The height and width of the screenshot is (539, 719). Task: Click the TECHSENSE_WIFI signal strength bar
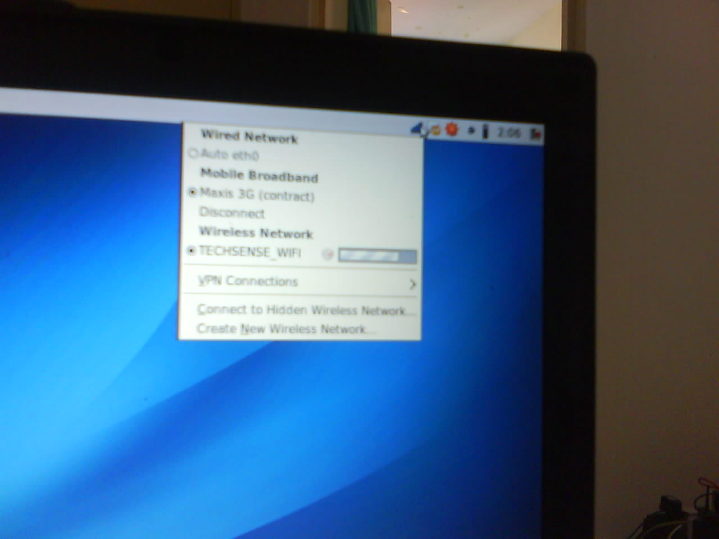coord(377,256)
